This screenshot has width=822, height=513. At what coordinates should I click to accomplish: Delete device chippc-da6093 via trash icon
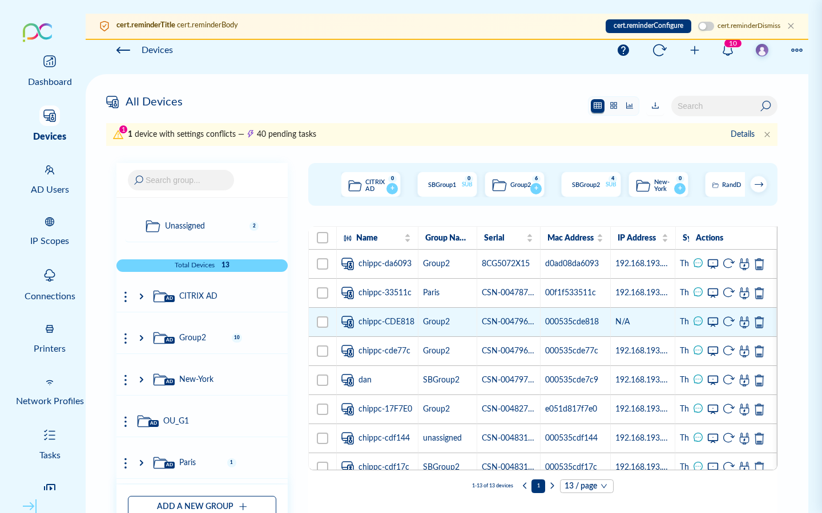click(x=759, y=264)
